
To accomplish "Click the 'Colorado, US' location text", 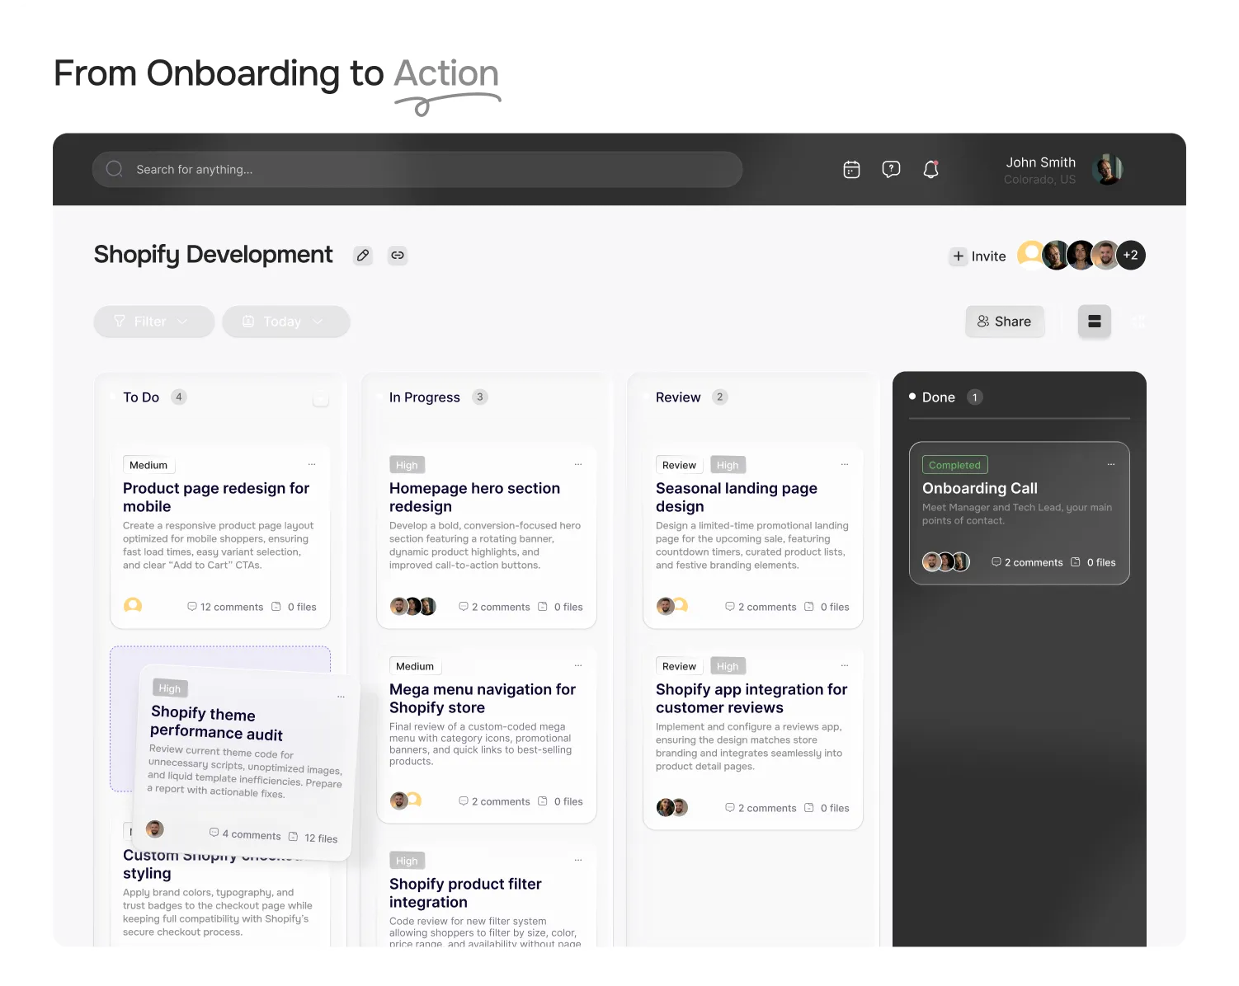I will [1039, 180].
